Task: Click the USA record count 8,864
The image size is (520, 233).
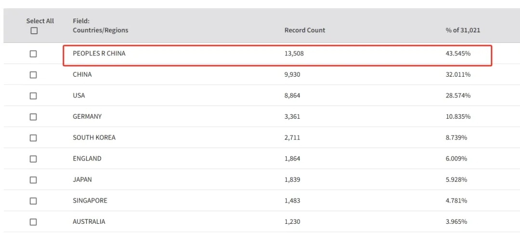Action: 292,96
